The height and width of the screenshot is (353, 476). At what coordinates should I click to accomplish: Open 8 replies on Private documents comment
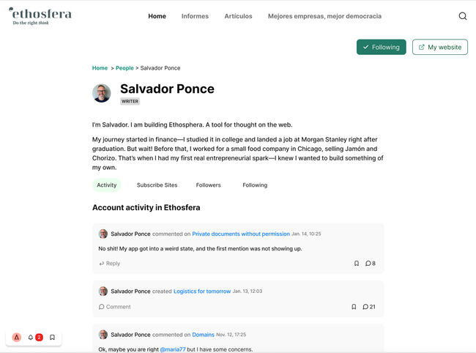point(370,264)
